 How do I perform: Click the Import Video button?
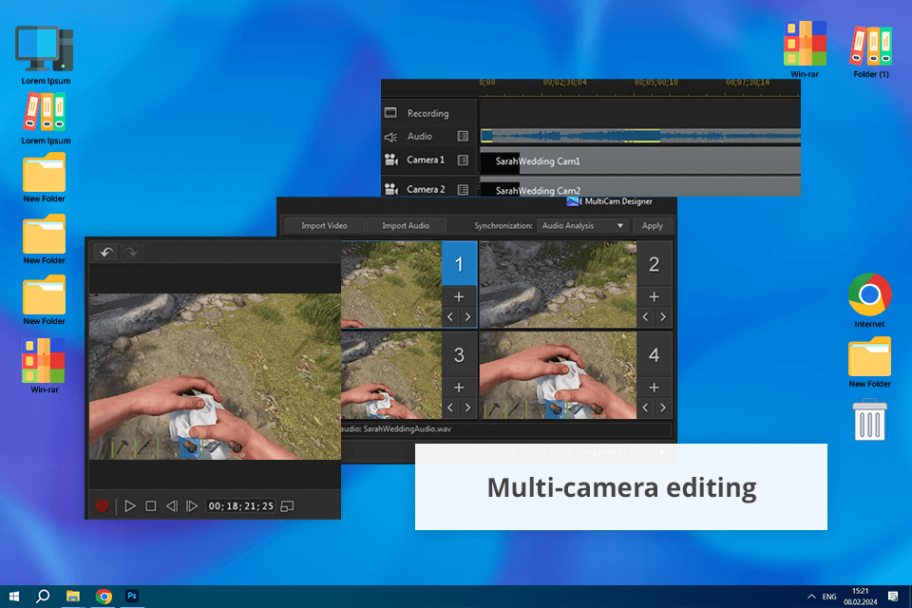pos(324,226)
